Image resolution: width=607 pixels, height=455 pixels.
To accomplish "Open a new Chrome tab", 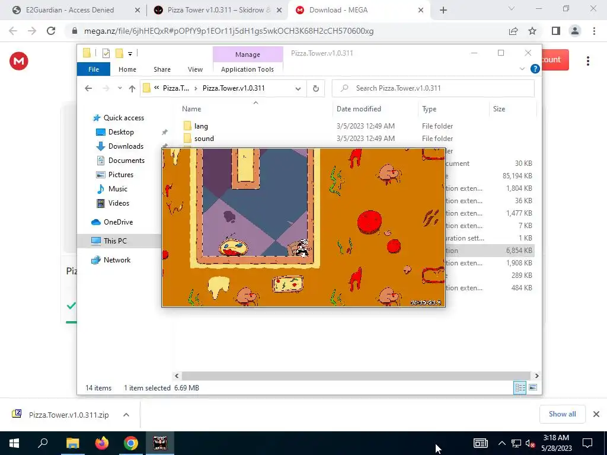I will point(443,10).
